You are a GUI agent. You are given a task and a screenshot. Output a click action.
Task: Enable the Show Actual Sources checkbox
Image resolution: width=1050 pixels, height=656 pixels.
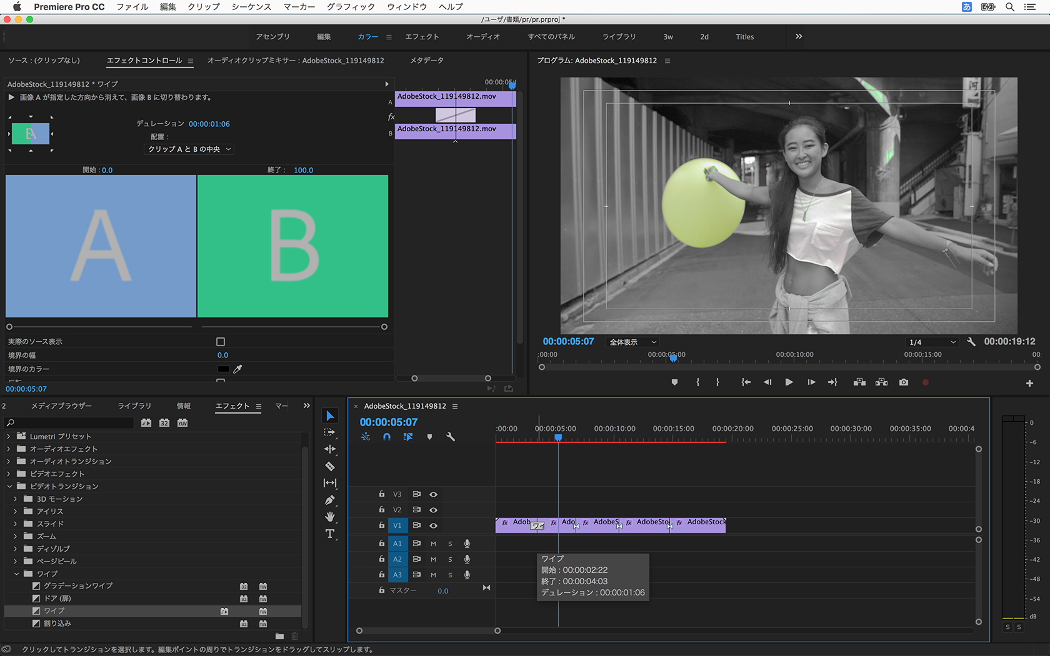[x=221, y=342]
